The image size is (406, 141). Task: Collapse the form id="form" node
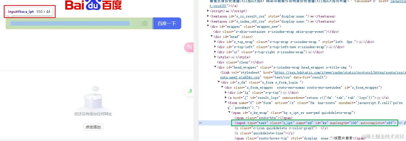click(x=226, y=103)
